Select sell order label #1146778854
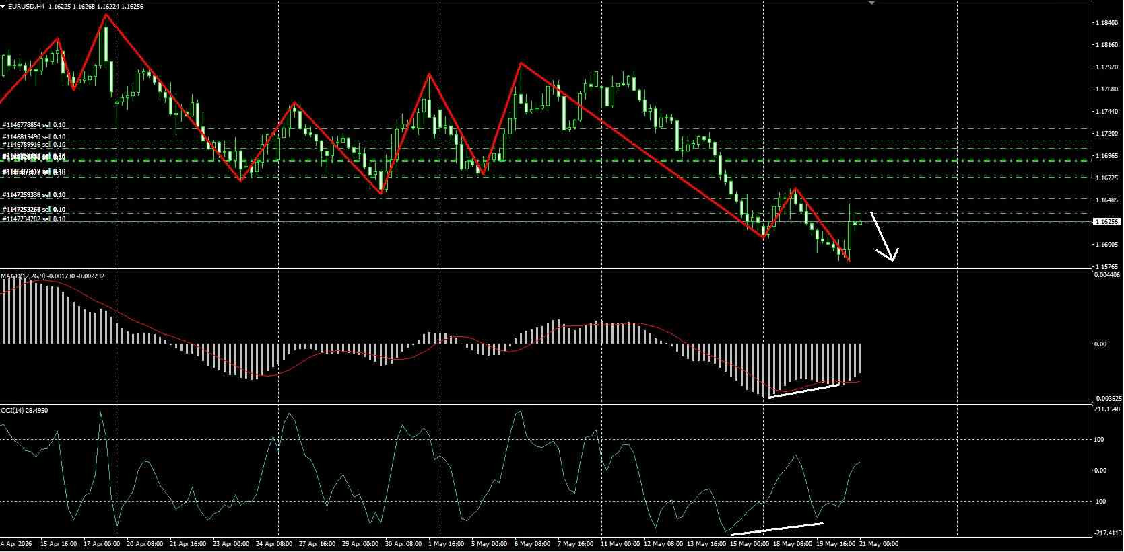Image resolution: width=1124 pixels, height=552 pixels. pos(34,125)
